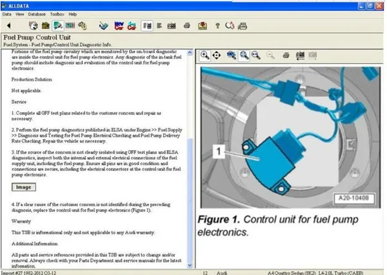
Task: Open the briefcase toolbar icon
Action: pos(46,26)
